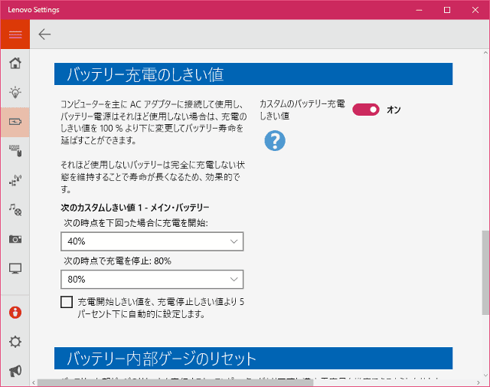Open the wireless network sidebar icon
Viewport: 490px width, 387px height.
pyautogui.click(x=15, y=181)
